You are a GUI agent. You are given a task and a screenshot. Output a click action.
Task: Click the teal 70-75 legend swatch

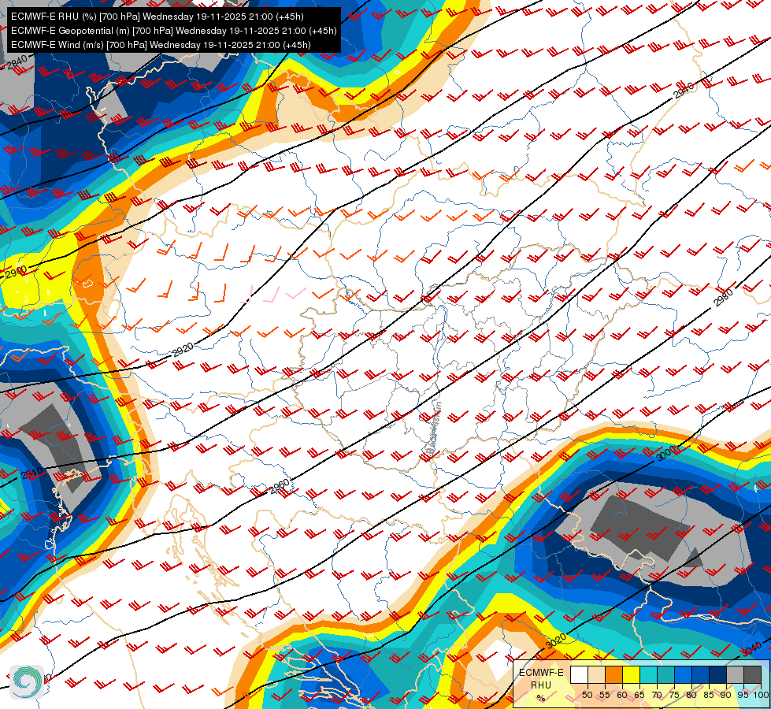coord(665,674)
